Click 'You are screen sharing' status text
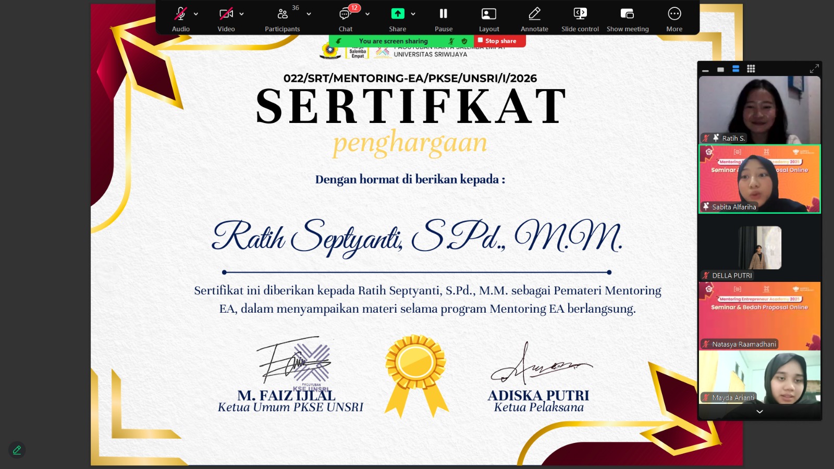 pos(394,41)
